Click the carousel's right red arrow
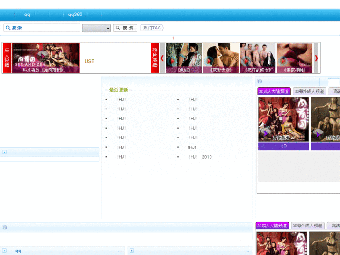 pos(316,58)
